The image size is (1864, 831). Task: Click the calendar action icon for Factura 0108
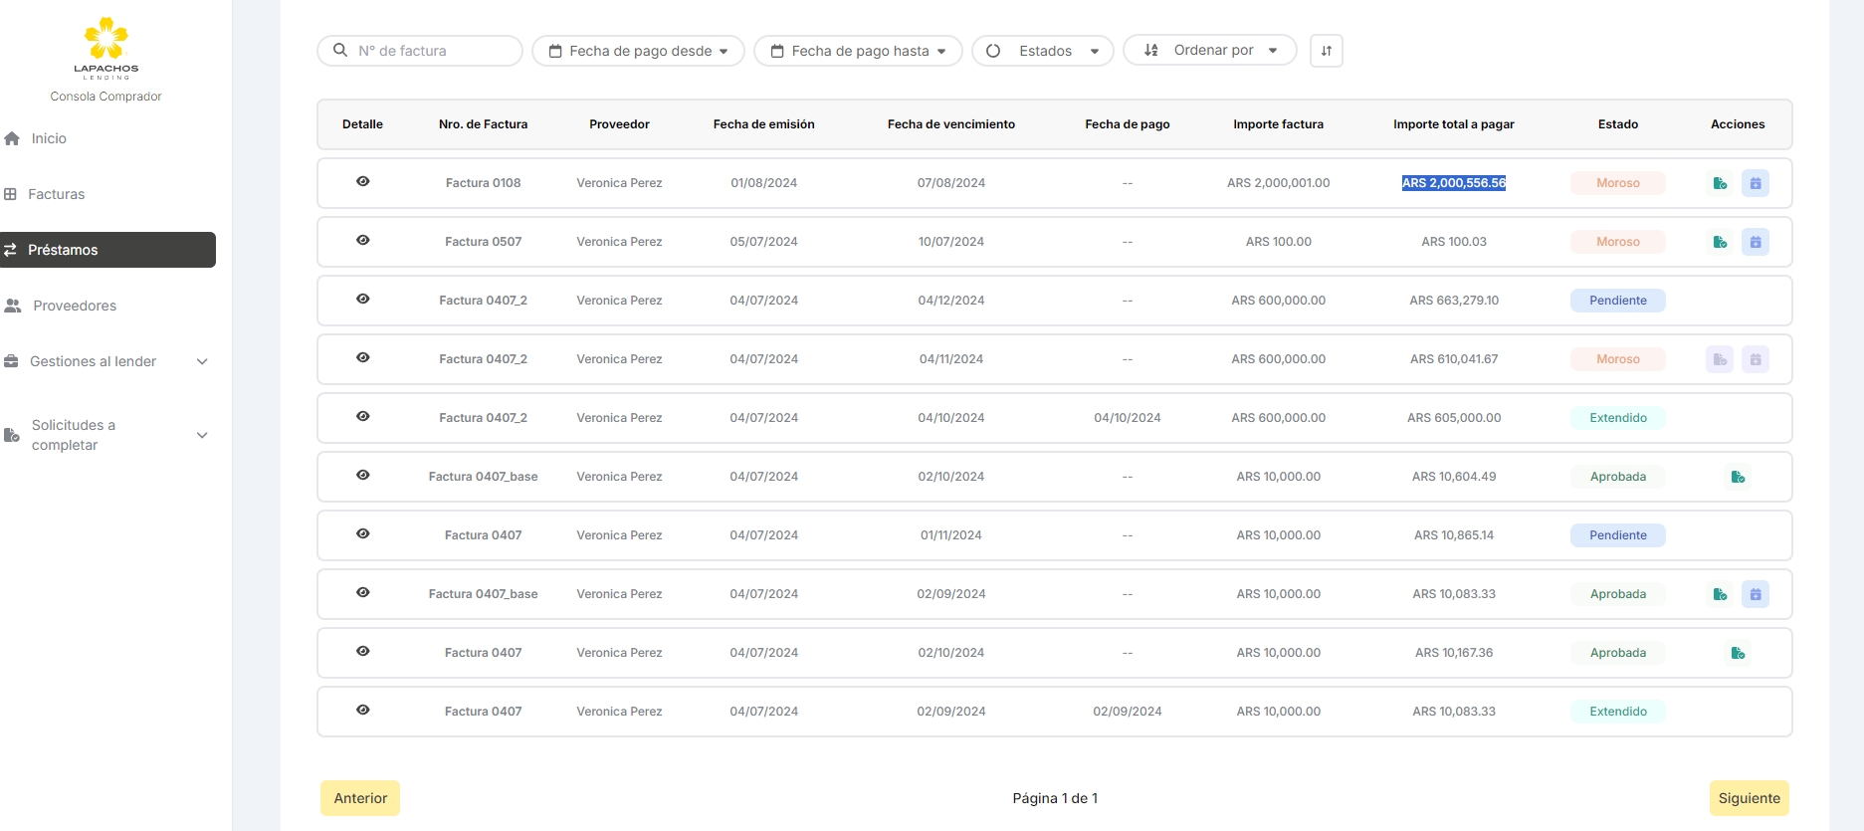pos(1756,183)
